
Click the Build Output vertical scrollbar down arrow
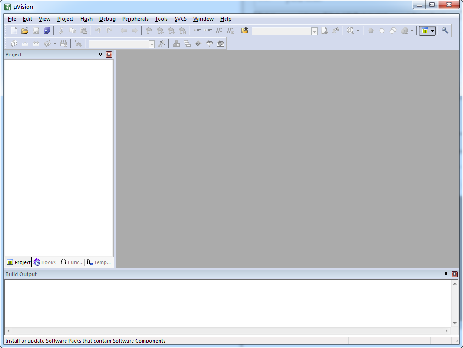point(455,323)
